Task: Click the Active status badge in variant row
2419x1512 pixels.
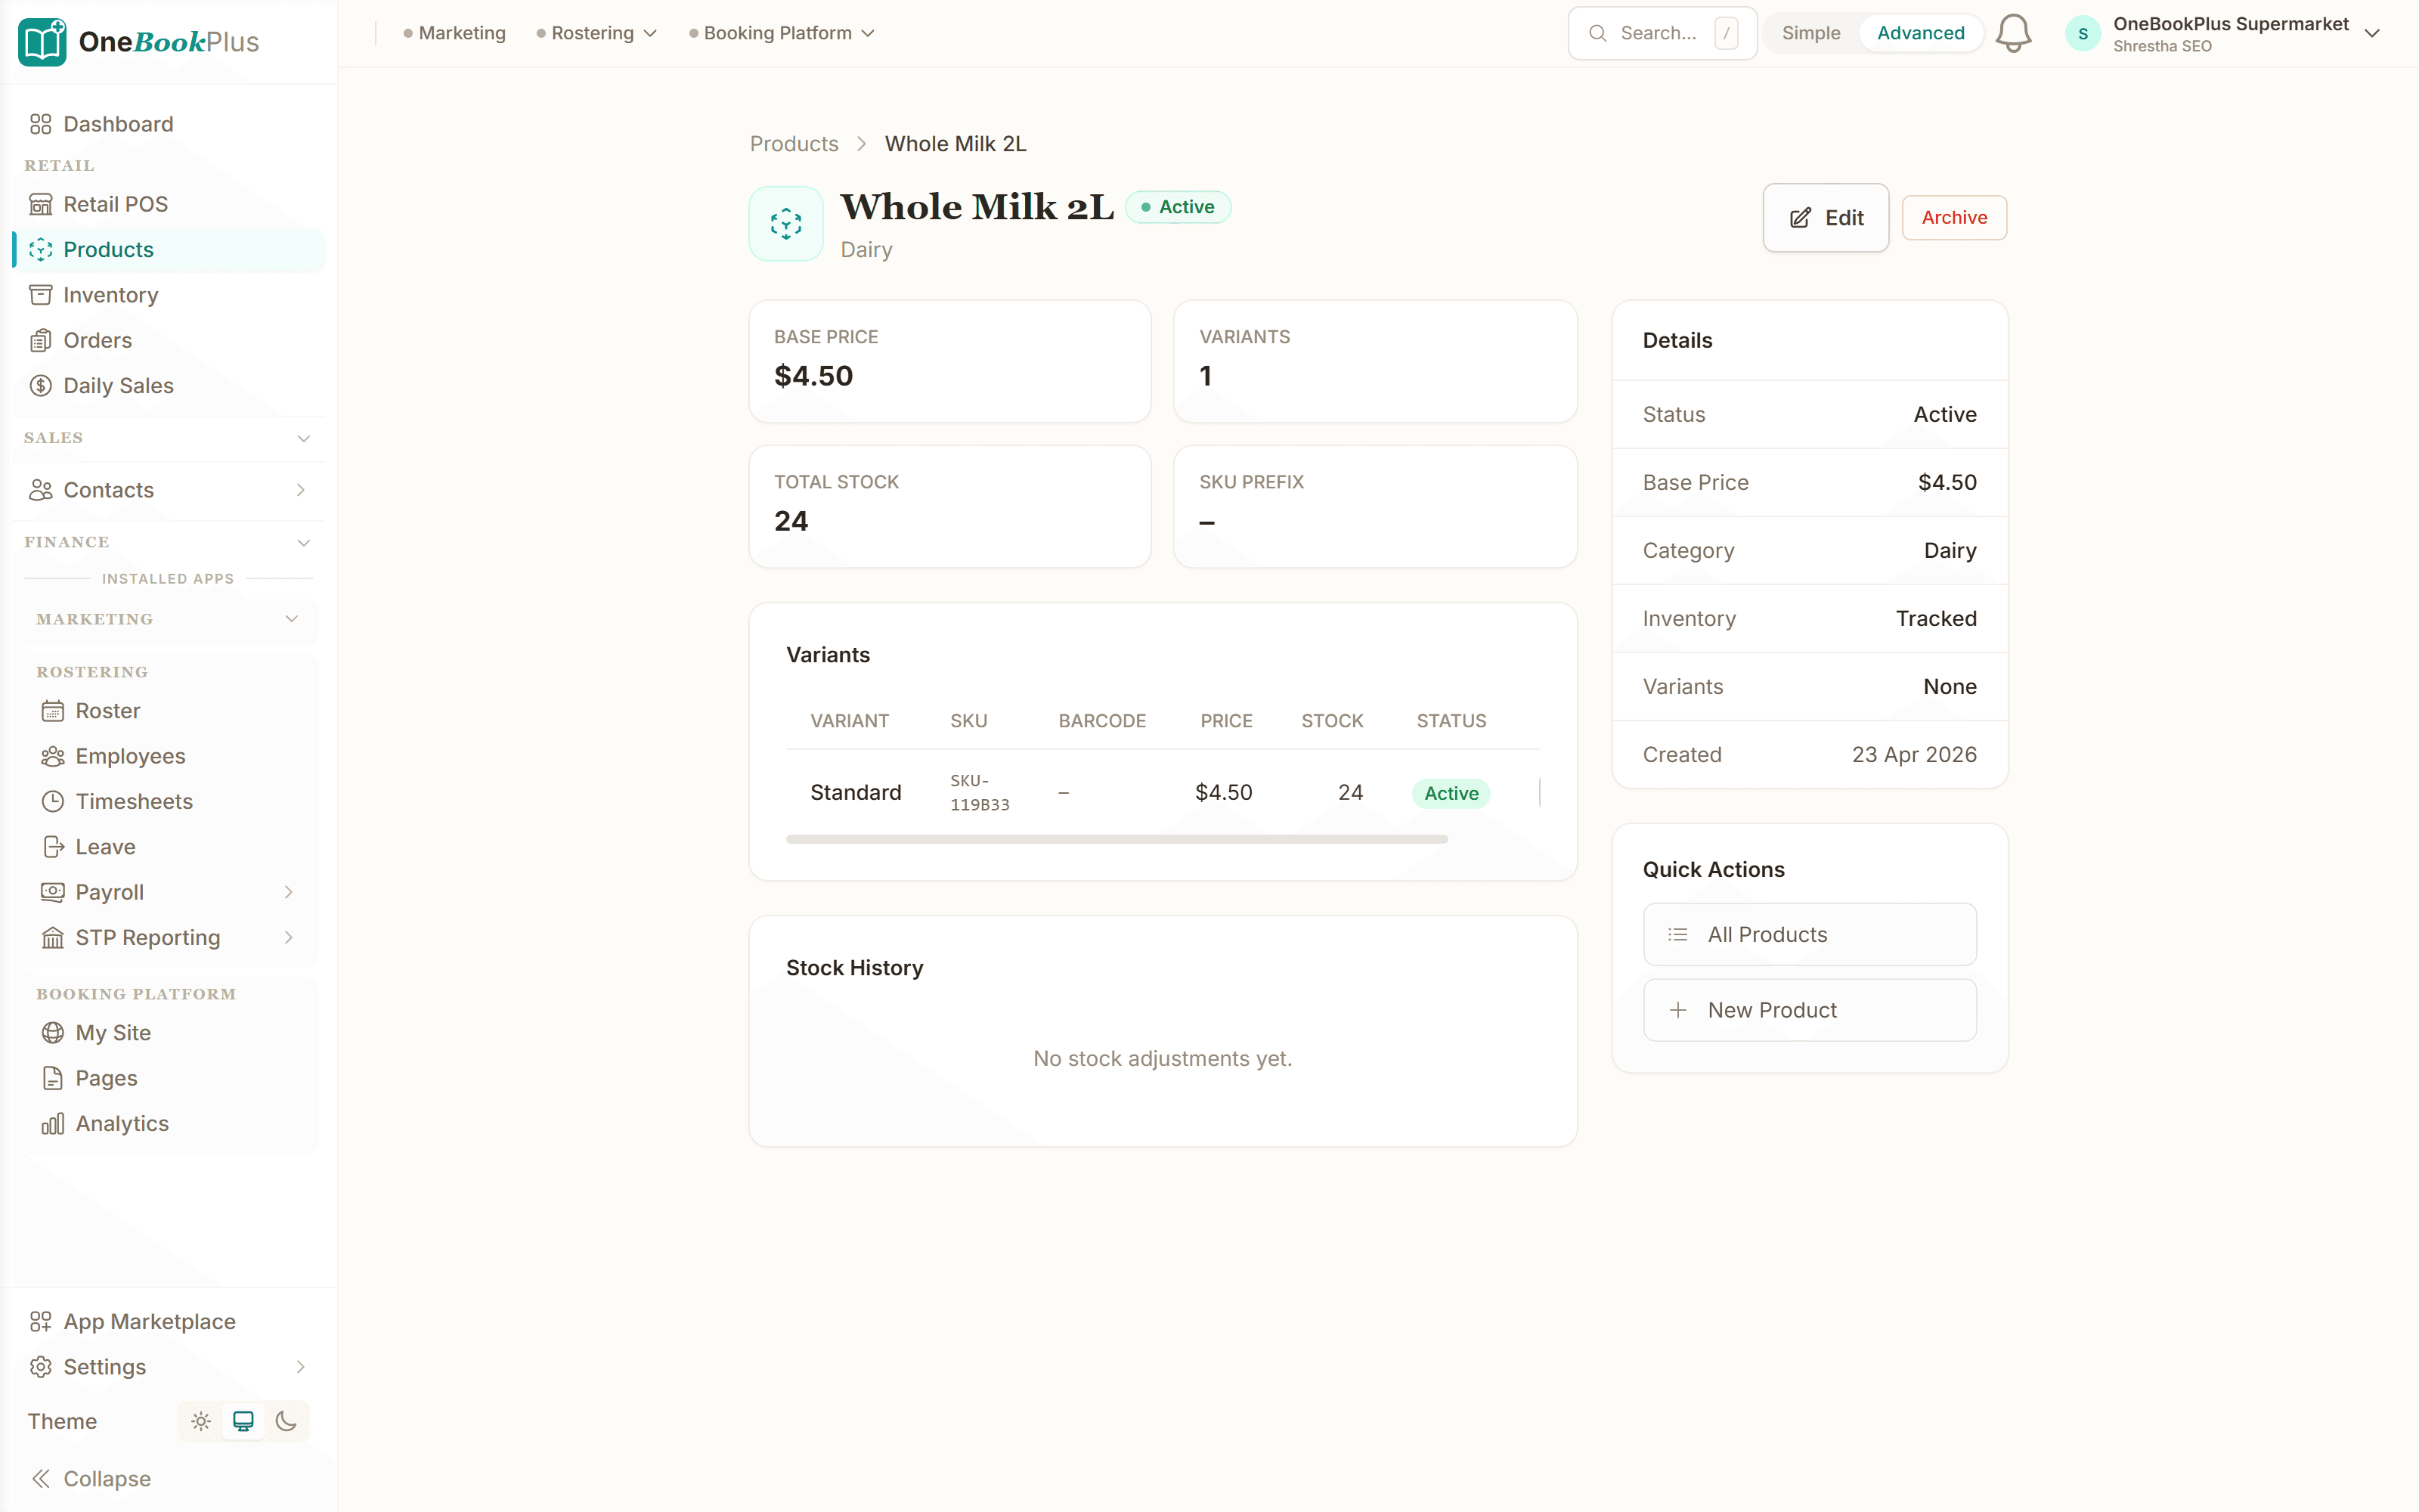Action: (1451, 793)
